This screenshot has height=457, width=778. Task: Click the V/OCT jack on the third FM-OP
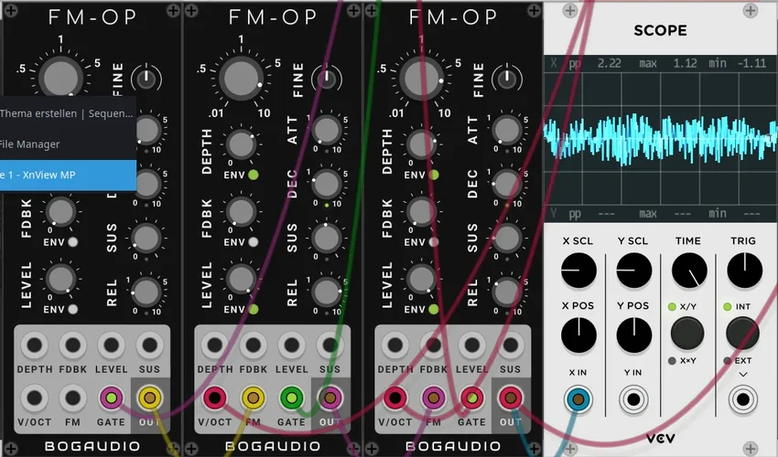click(x=395, y=398)
